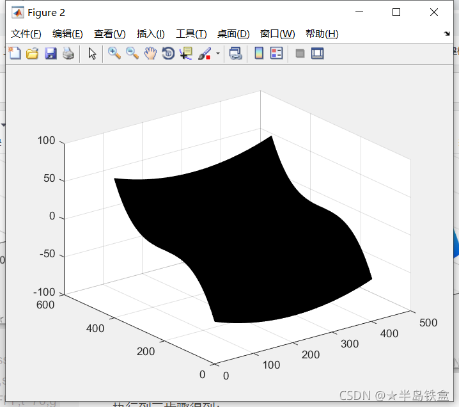Insert a colorbar from the toolbar

259,54
